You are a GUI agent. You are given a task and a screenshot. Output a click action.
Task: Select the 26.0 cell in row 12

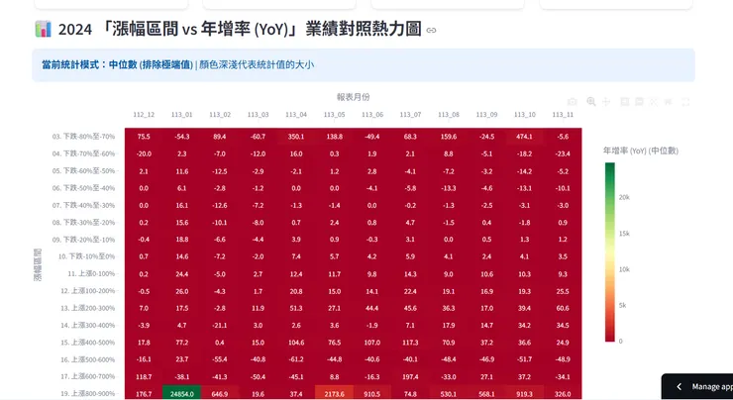pyautogui.click(x=182, y=291)
